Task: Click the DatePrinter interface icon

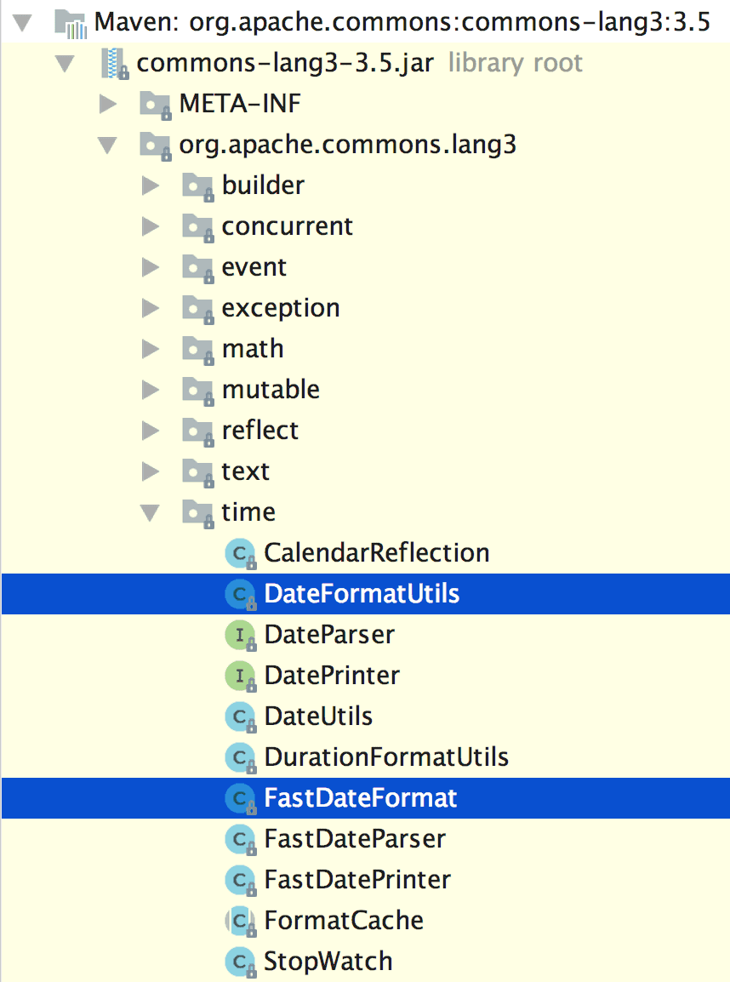Action: pos(240,676)
